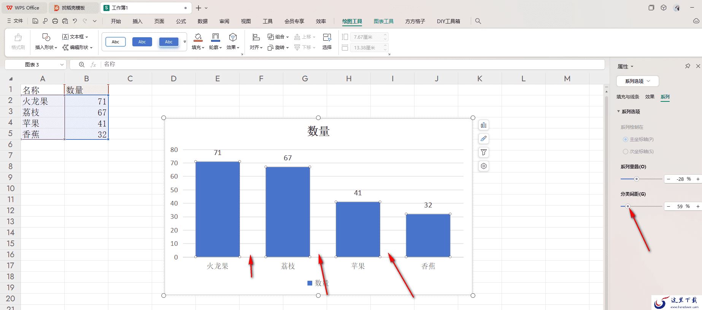The height and width of the screenshot is (310, 702).
Task: Click the Gap Width (分类间距) slider handle
Action: 628,206
